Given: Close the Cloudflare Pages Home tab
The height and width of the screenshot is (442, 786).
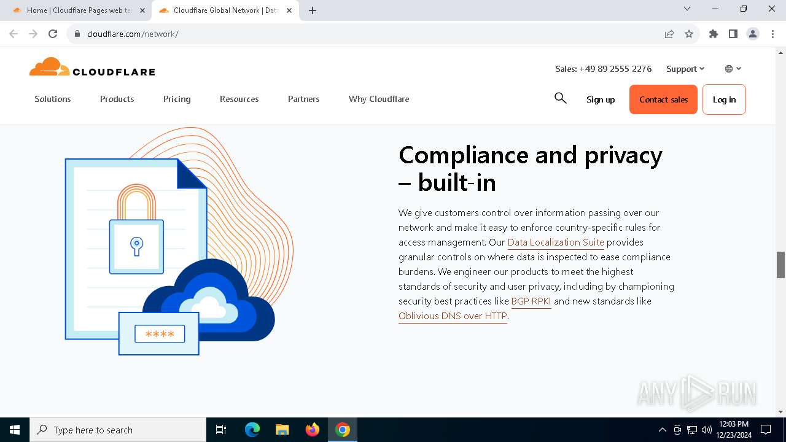Looking at the screenshot, I should click(142, 10).
